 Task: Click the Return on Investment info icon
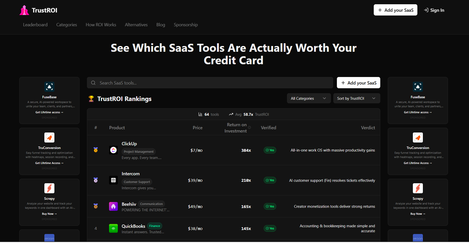pyautogui.click(x=249, y=127)
